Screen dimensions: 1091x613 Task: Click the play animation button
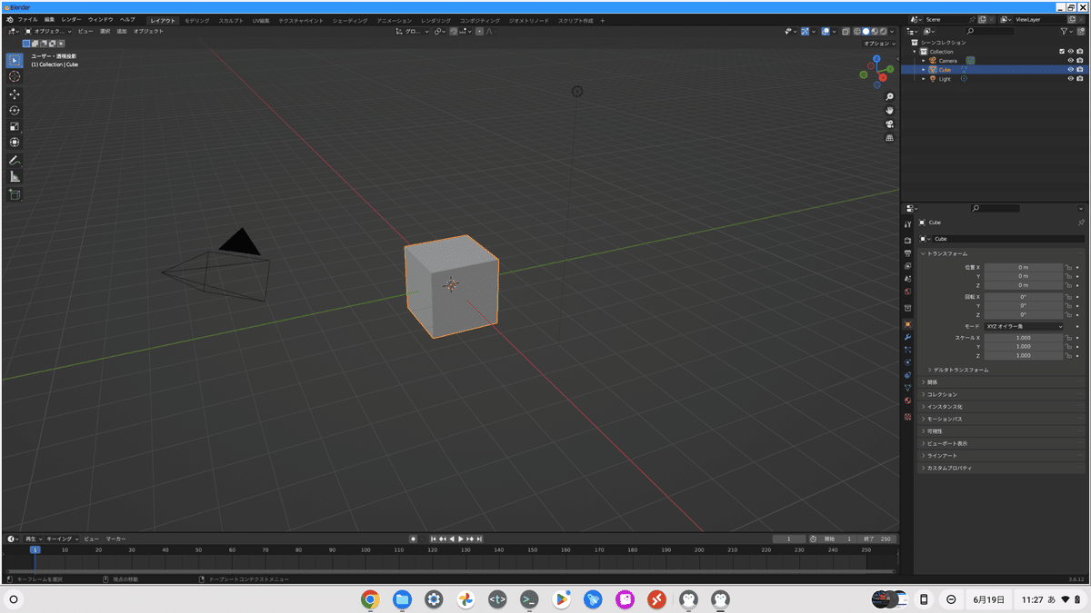tap(461, 539)
